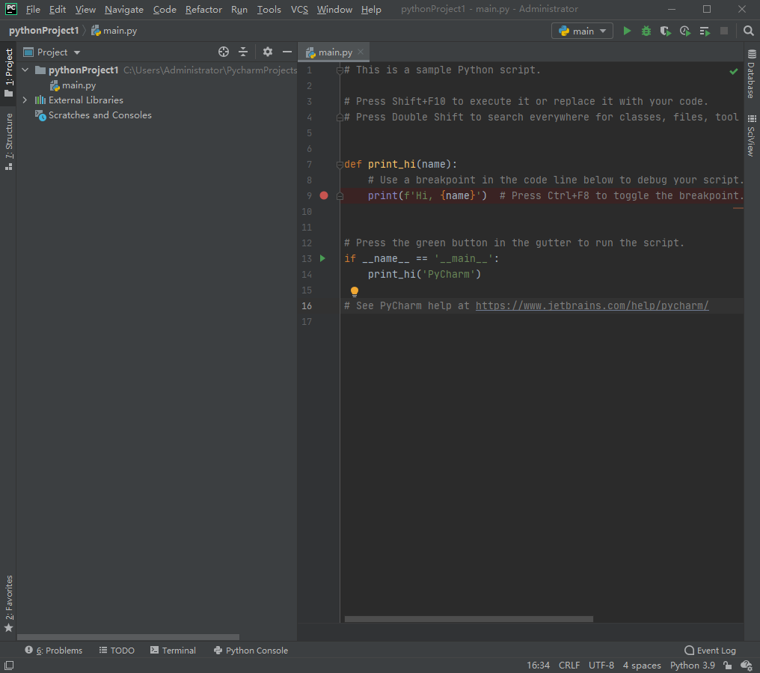Select main.py in the Project tree
The height and width of the screenshot is (673, 760).
(79, 85)
